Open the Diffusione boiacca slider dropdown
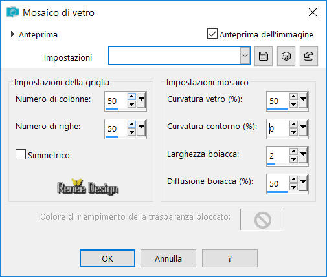 coord(303,183)
